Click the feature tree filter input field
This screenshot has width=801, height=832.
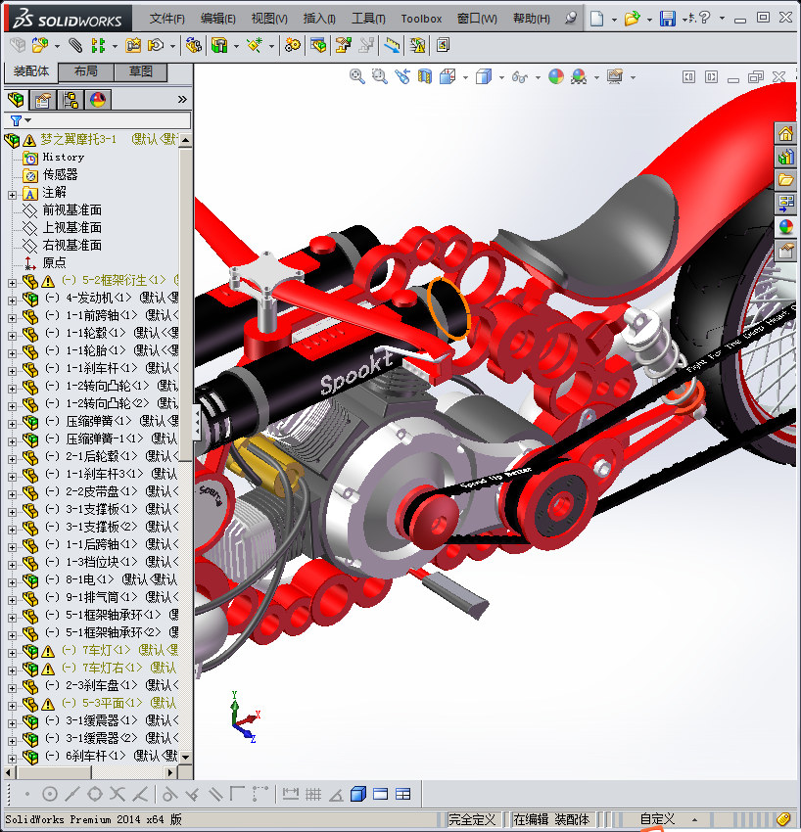(x=112, y=120)
